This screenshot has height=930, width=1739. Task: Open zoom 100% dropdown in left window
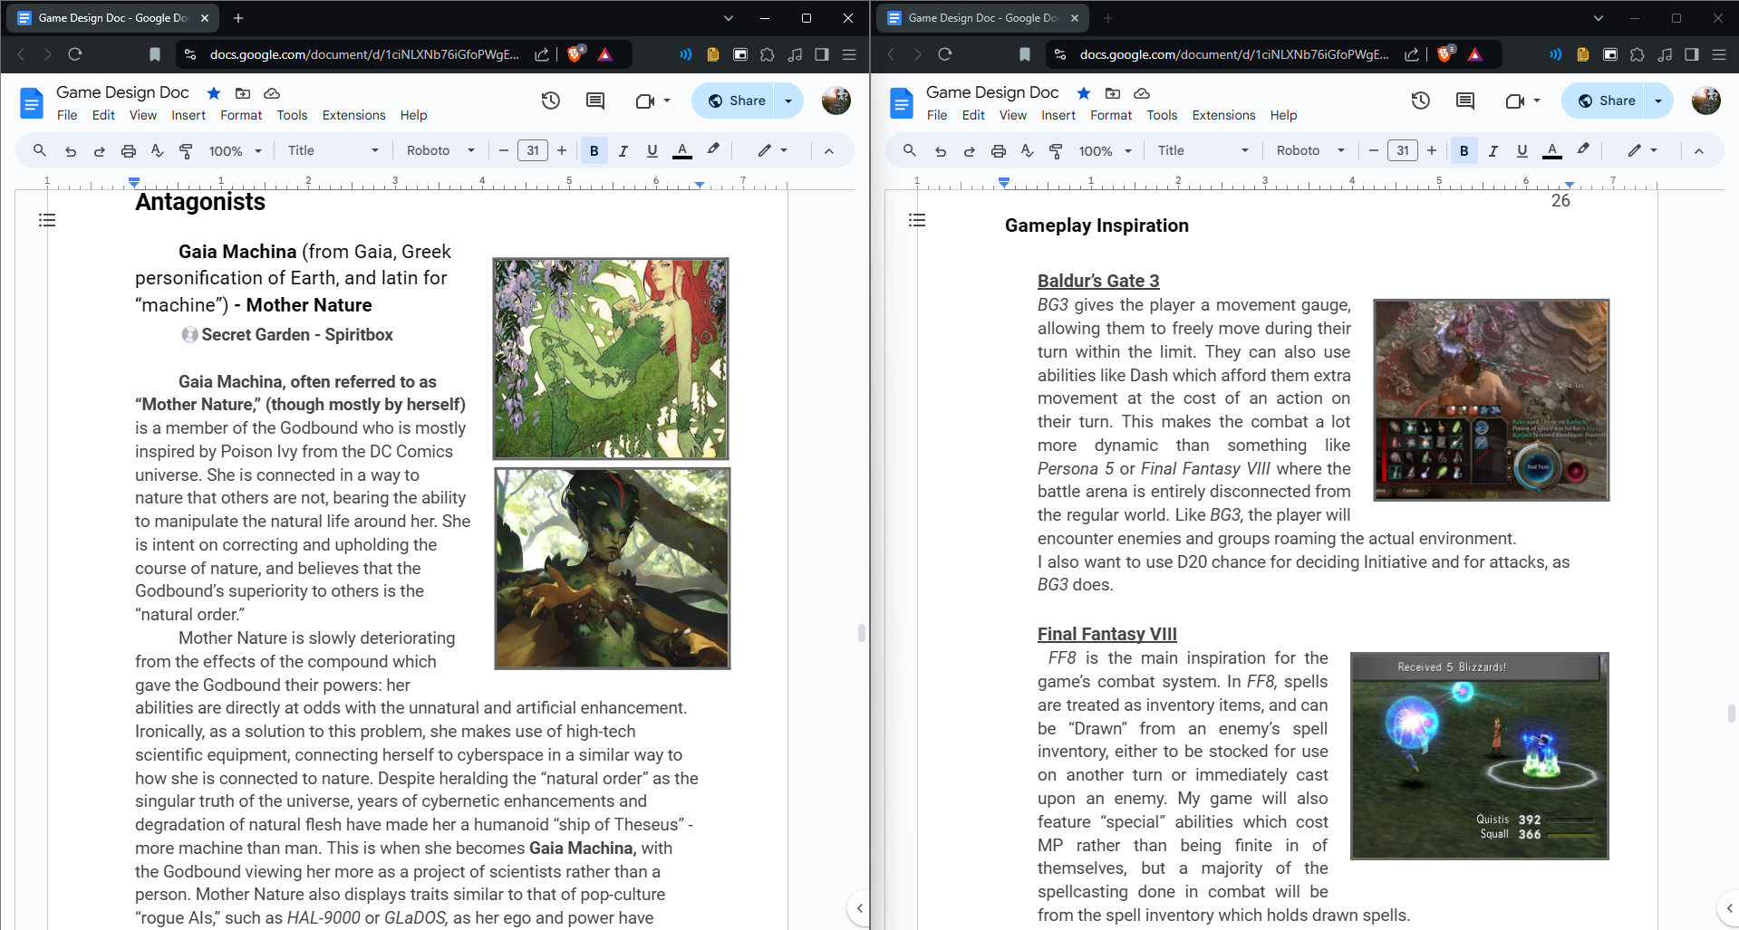pos(236,151)
